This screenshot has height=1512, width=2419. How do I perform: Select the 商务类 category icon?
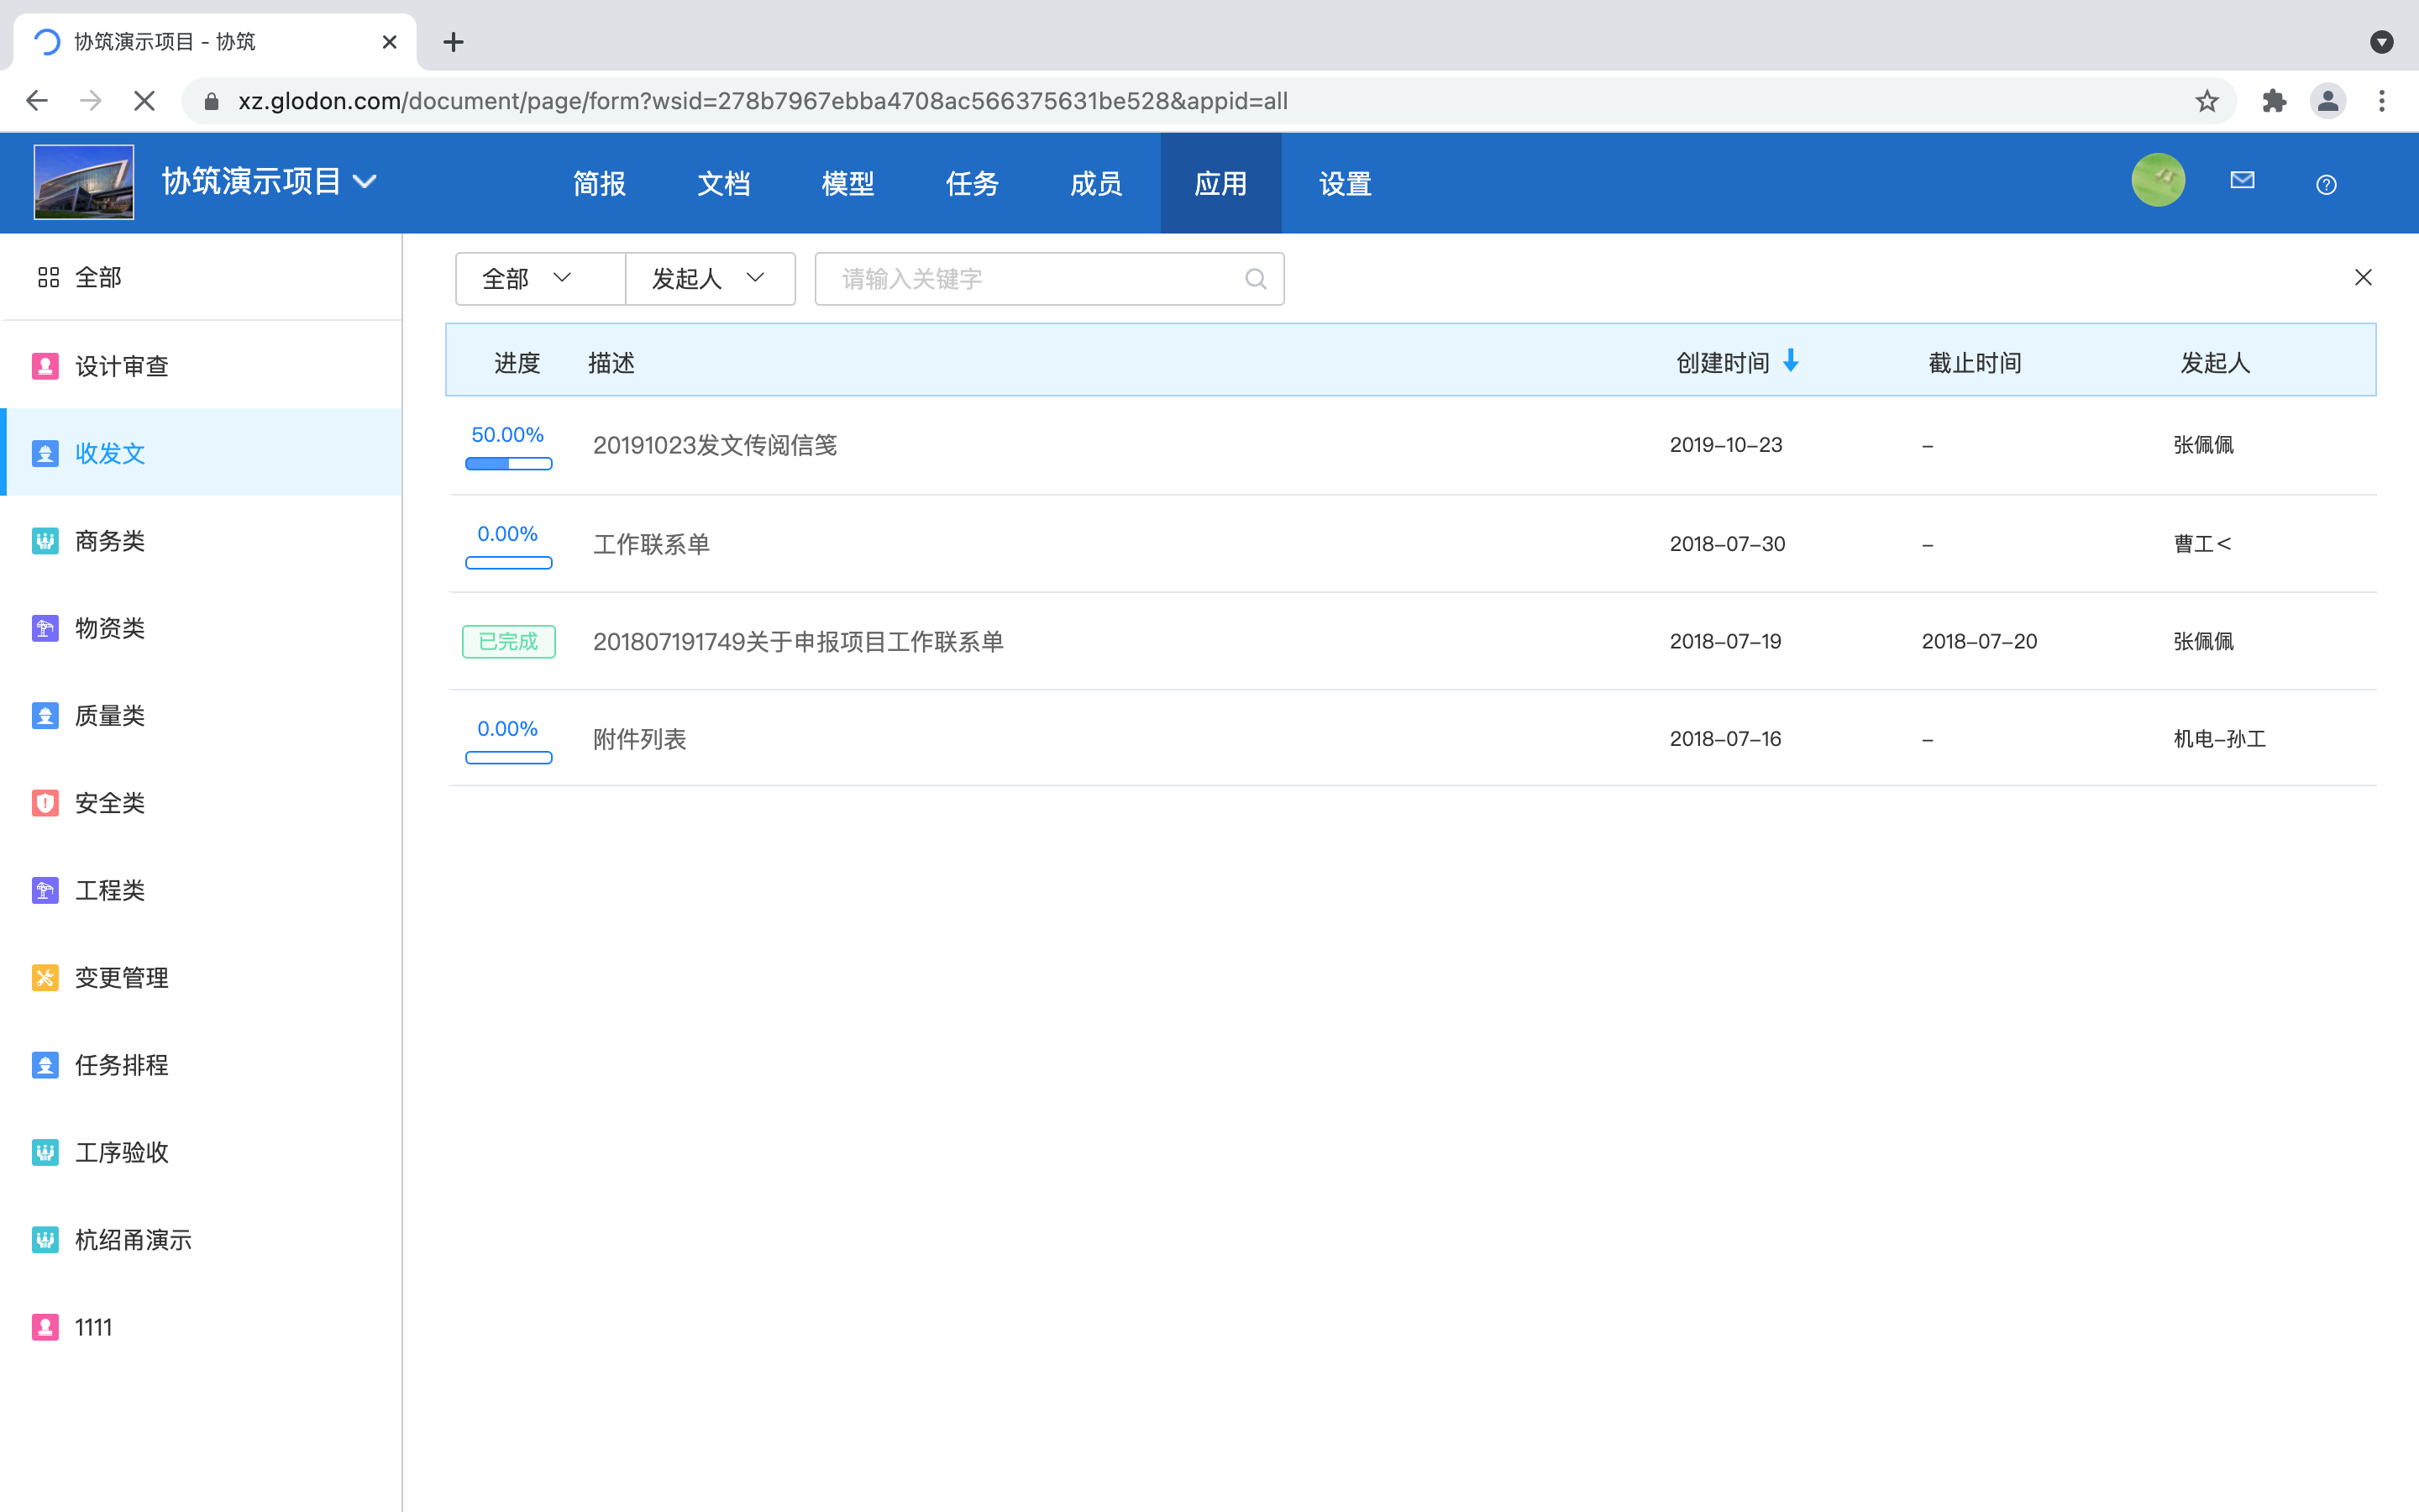[x=45, y=540]
